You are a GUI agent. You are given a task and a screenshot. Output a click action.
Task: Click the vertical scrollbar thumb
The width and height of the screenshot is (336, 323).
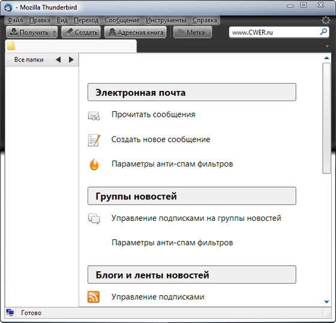[x=326, y=118]
